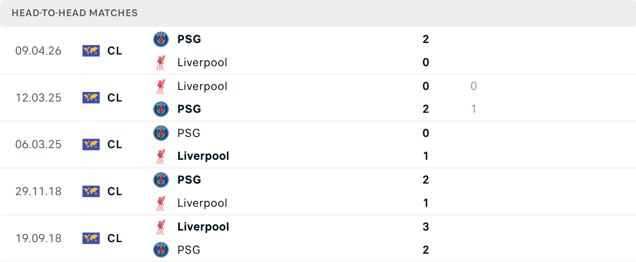Click PSG's score of 2 on 09.04.26

[x=426, y=39]
